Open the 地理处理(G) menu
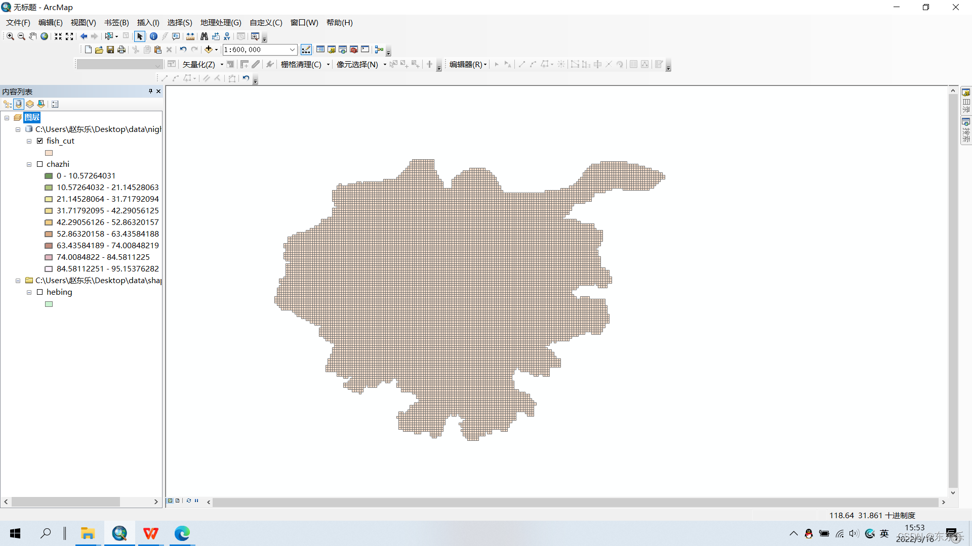This screenshot has width=972, height=546. coord(221,23)
